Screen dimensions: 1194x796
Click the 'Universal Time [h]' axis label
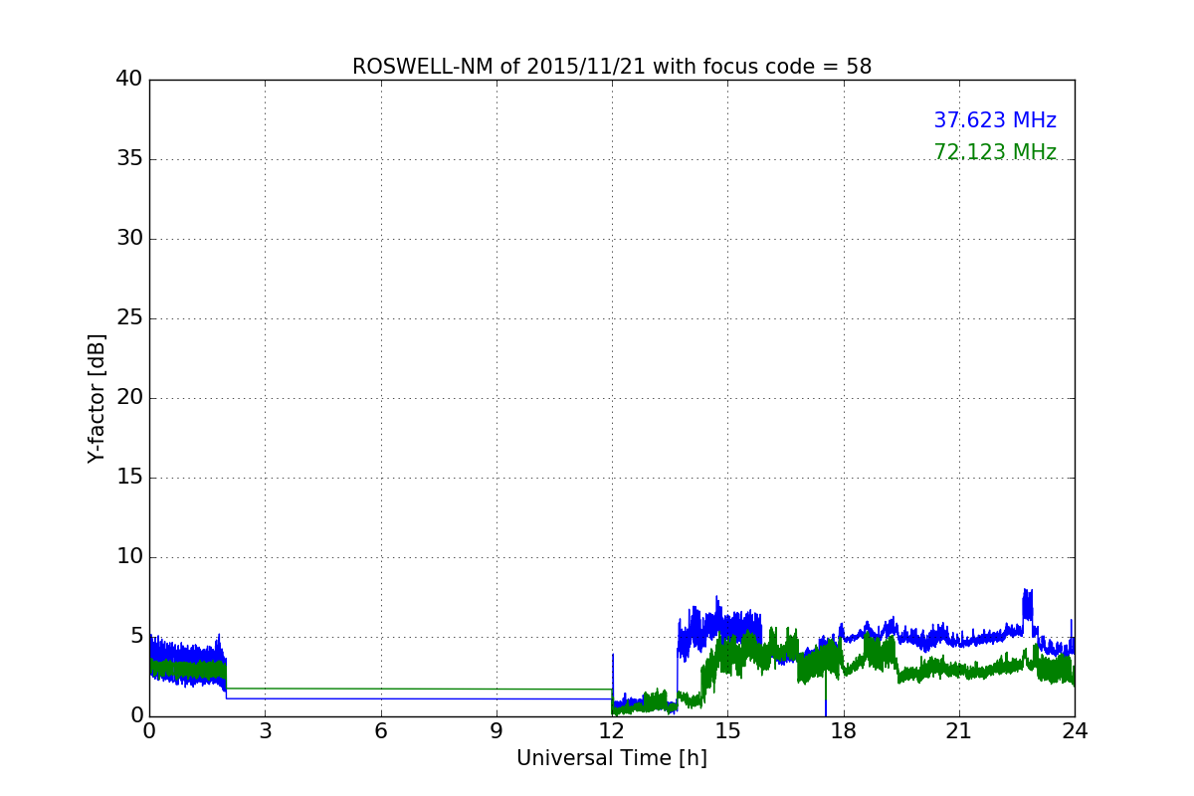pyautogui.click(x=612, y=758)
